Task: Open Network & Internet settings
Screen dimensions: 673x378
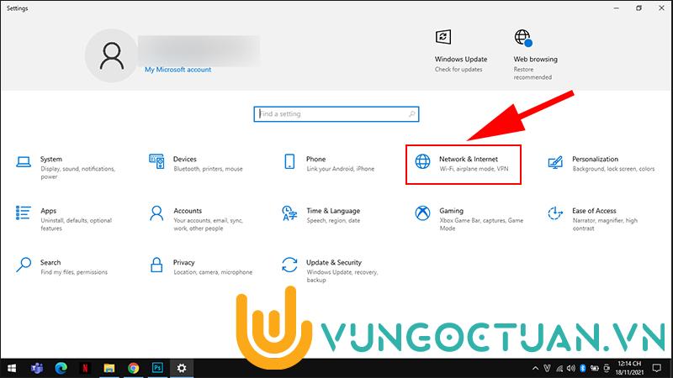Action: [x=464, y=164]
